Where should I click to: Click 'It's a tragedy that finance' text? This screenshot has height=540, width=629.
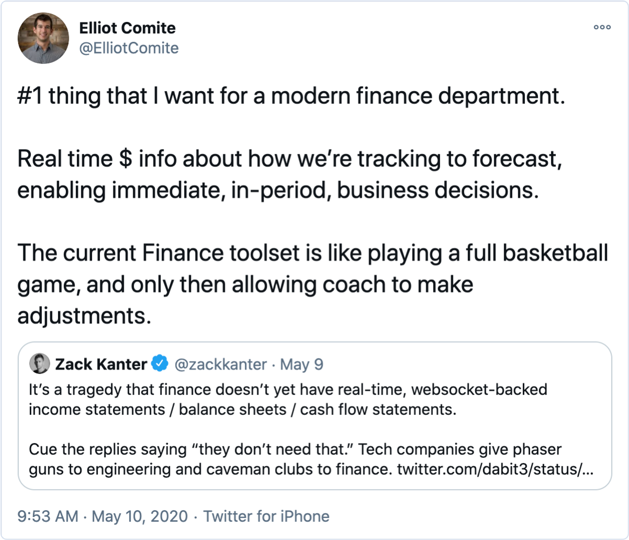tap(287, 399)
